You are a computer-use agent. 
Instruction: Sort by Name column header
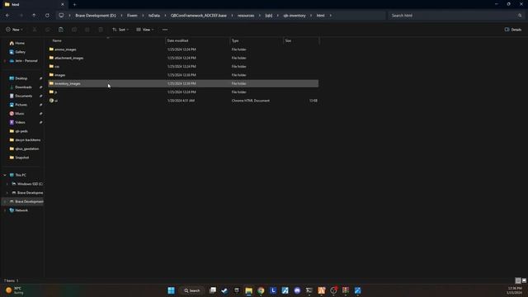tap(57, 40)
